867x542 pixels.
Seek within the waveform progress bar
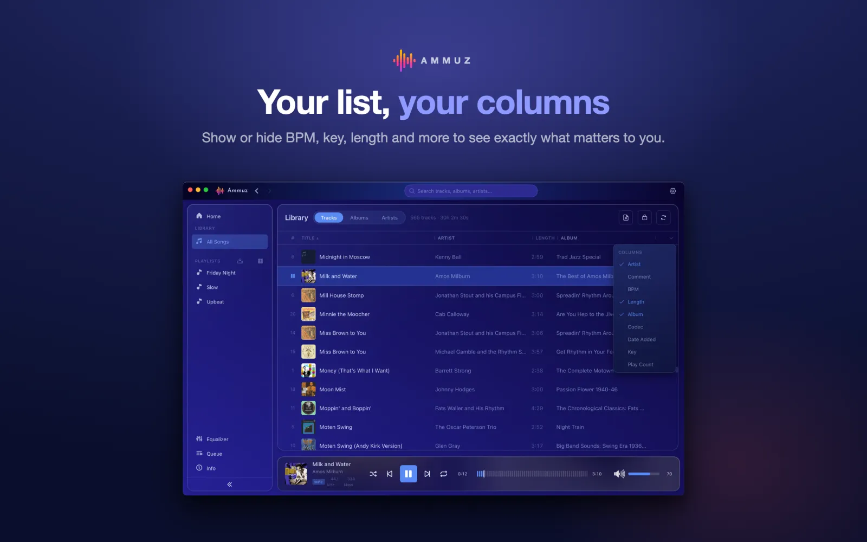(x=532, y=474)
